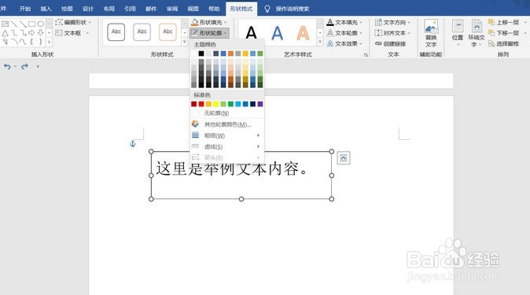Click the Shape Format (形状格式) tab
The width and height of the screenshot is (530, 295).
241,9
